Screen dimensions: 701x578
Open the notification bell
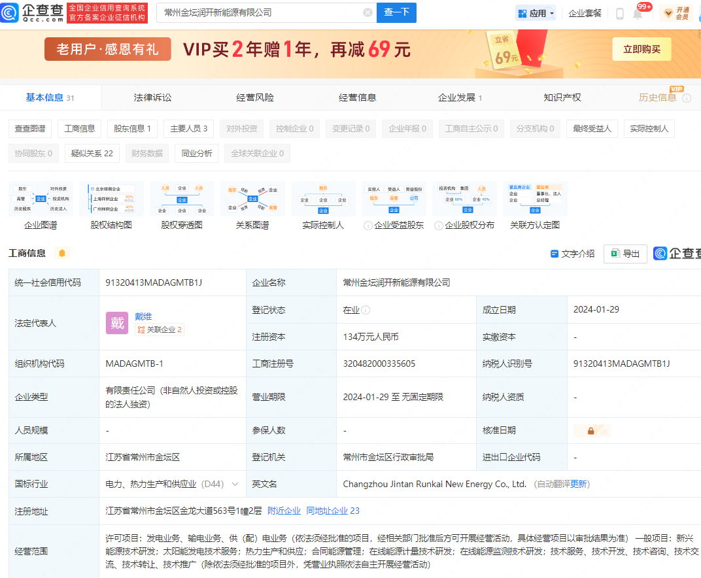tap(638, 14)
